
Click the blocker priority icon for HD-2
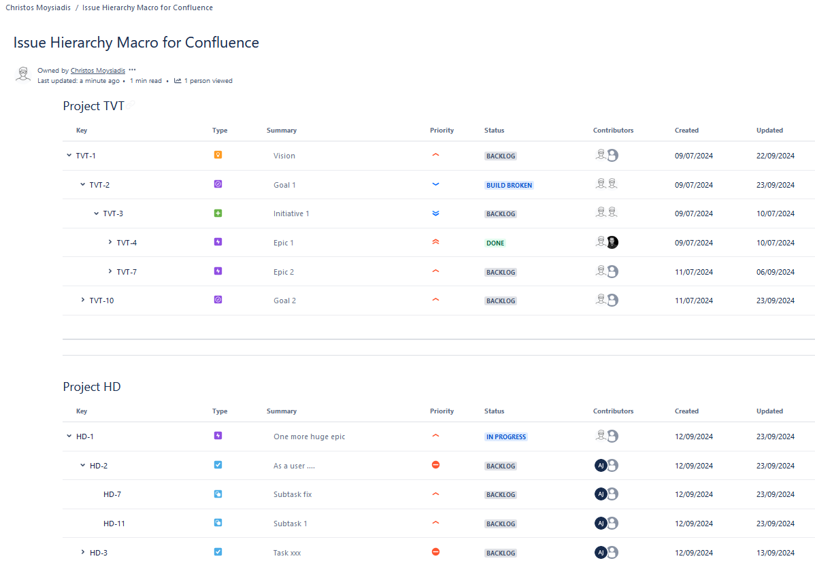coord(435,465)
